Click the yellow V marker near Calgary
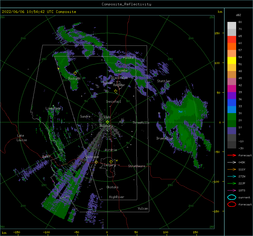 pos(117,161)
